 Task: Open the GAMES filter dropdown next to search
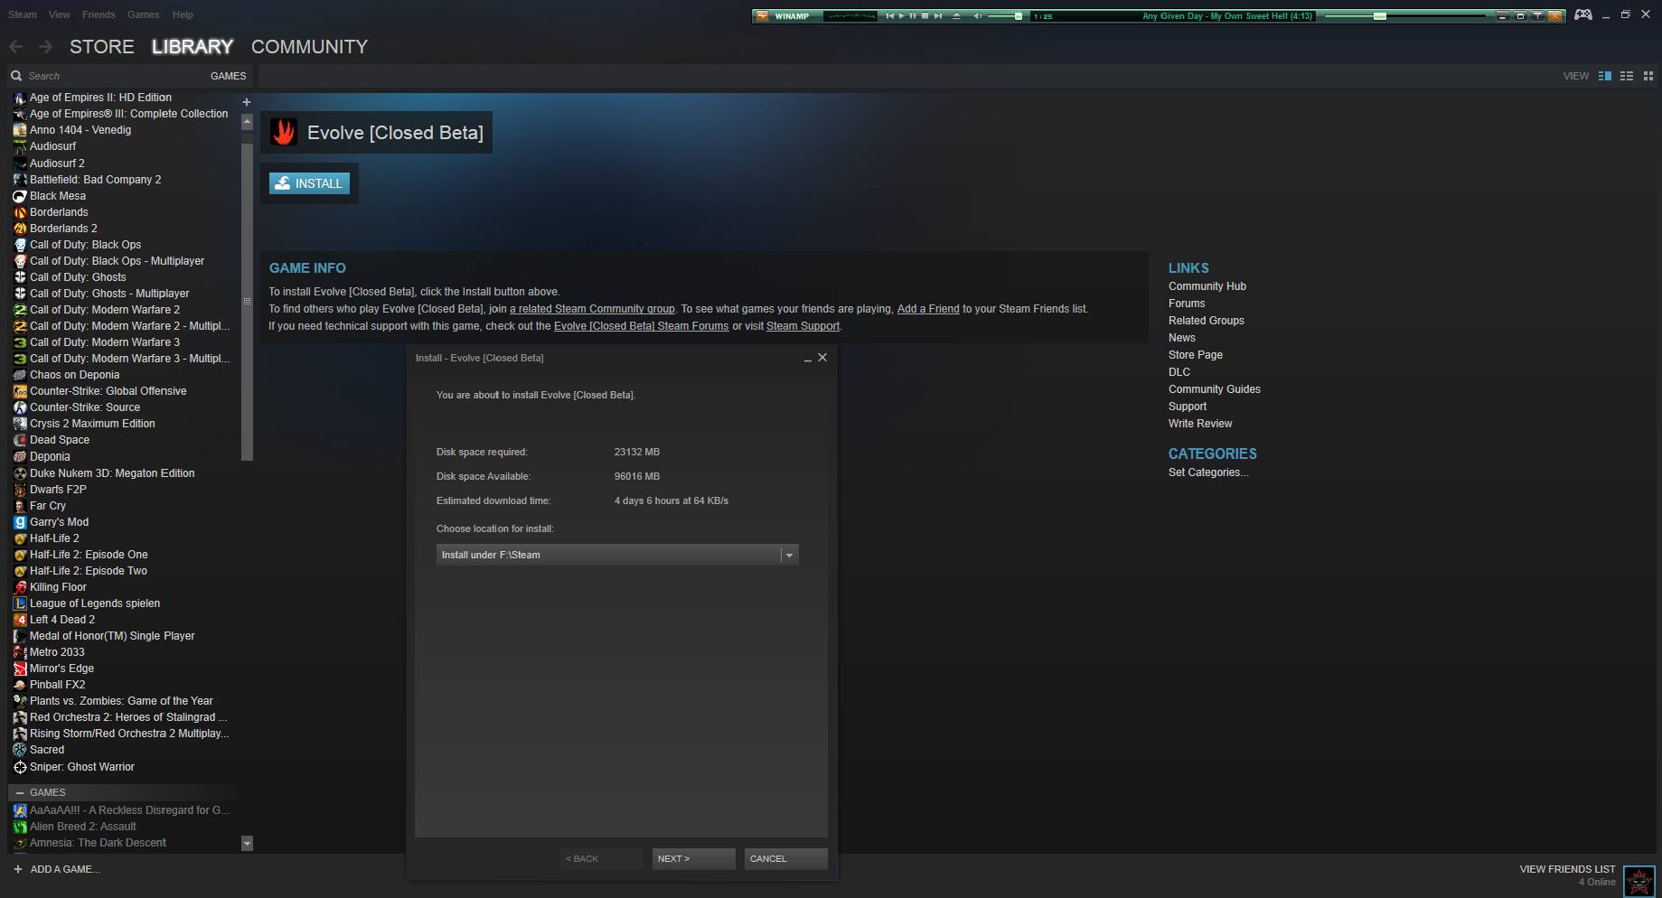(x=228, y=76)
